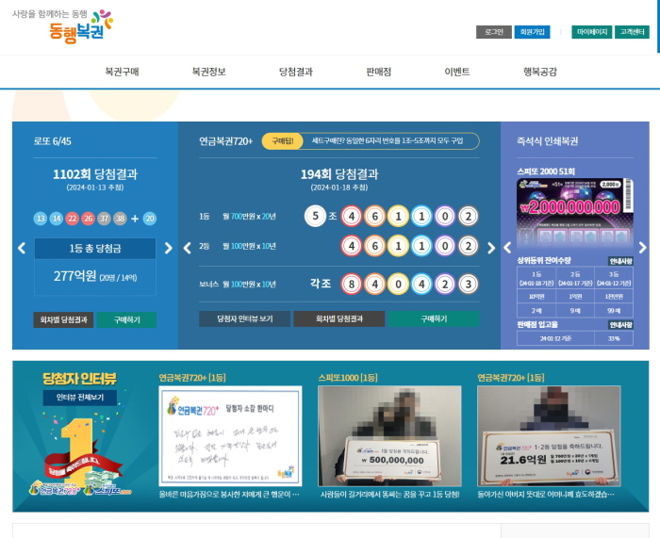Click the 로또 6/45 section title
Viewport: 660px width, 538px height.
[53, 141]
